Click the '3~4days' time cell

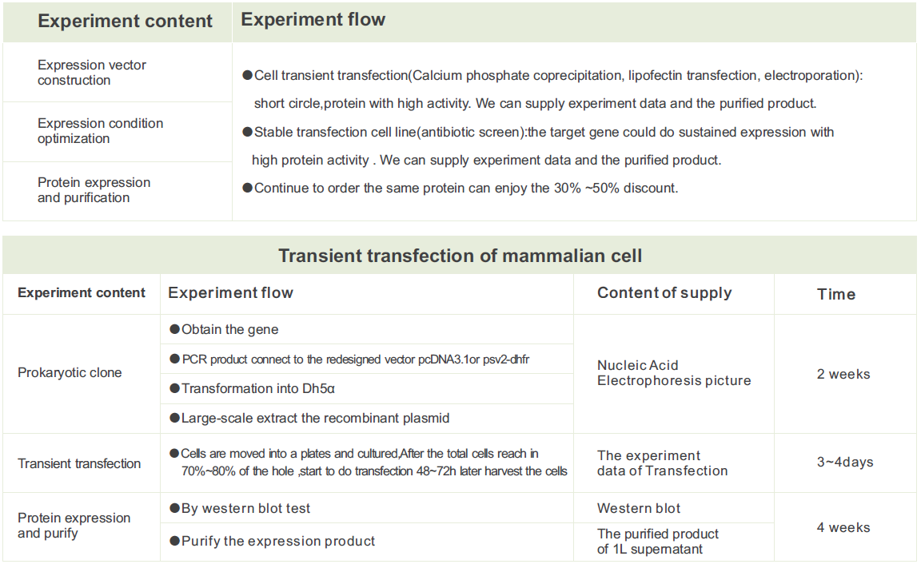pyautogui.click(x=844, y=463)
